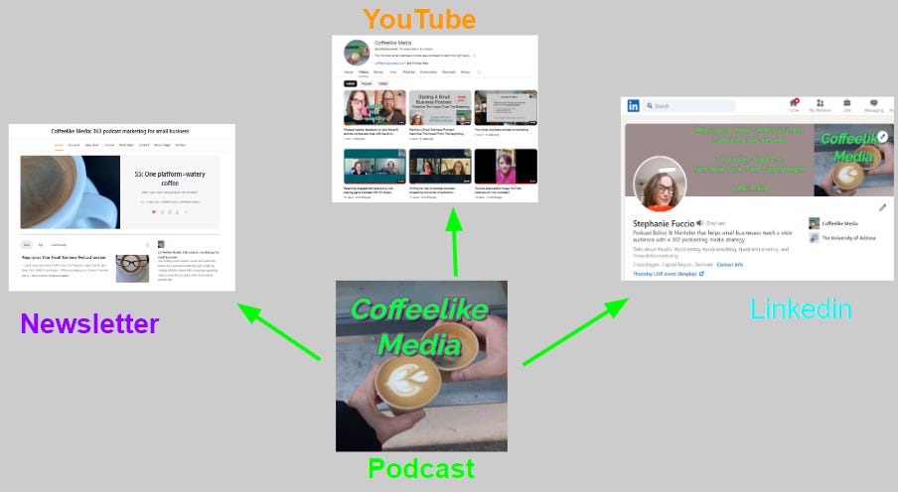Open the LinkedIn logo icon
The image size is (898, 492).
(634, 106)
